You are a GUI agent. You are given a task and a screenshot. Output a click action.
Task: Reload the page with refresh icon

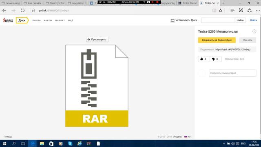(x=23, y=10)
